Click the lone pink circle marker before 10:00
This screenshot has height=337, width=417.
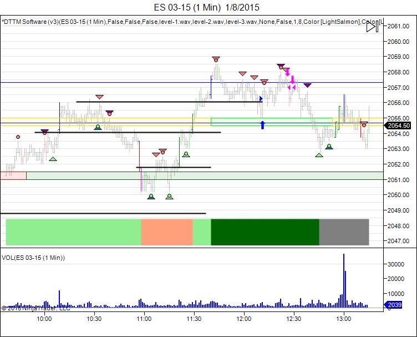point(18,137)
